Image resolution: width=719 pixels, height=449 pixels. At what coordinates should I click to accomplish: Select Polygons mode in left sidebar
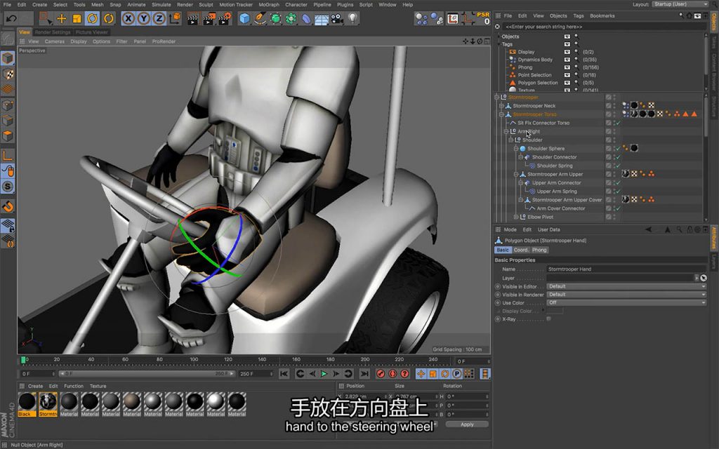point(8,136)
